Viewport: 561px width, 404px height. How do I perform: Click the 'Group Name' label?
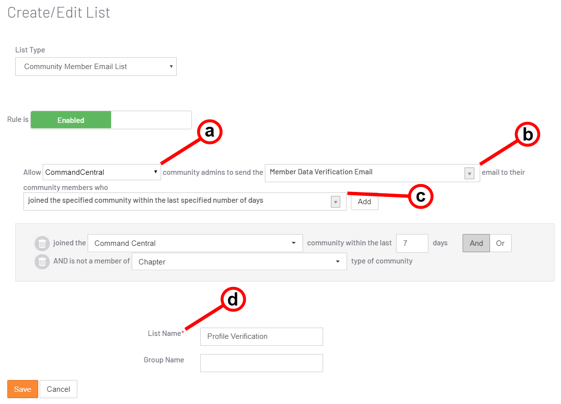164,360
